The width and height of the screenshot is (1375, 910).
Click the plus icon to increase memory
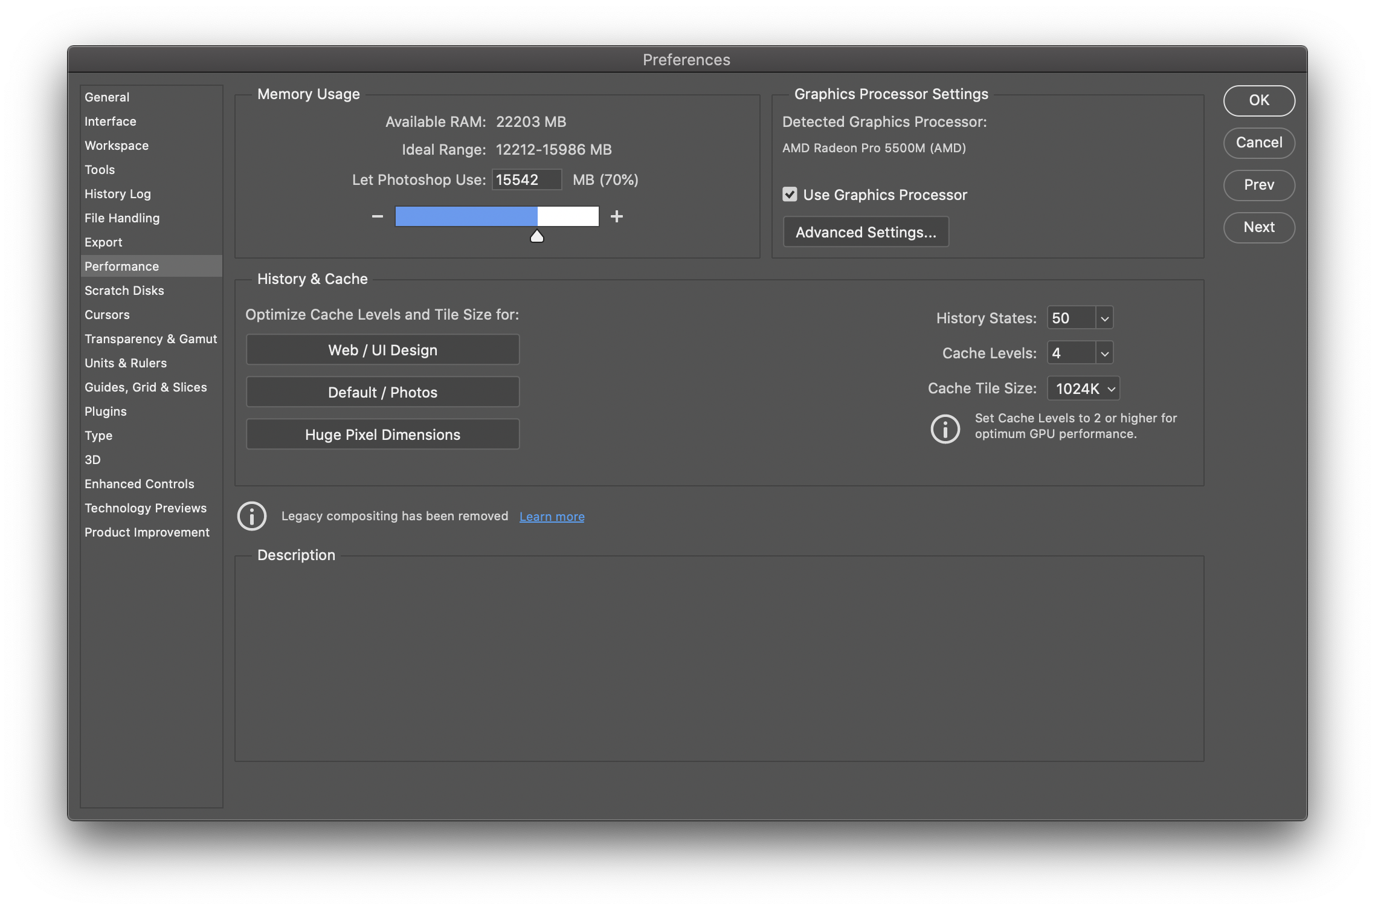[x=616, y=216]
